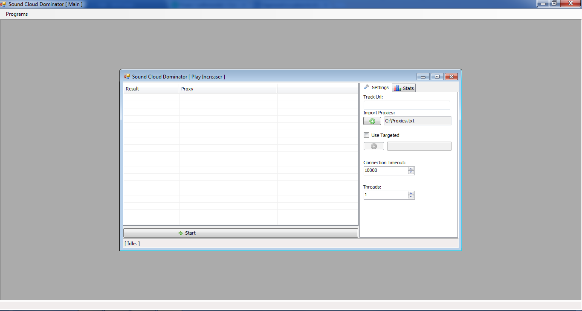This screenshot has height=311, width=582.
Task: Open the Programs menu
Action: pos(17,14)
